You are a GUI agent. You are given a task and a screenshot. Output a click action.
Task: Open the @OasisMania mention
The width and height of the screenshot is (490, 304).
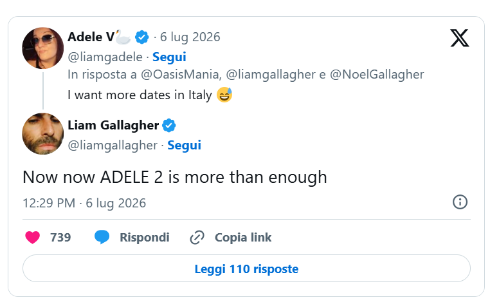[181, 75]
